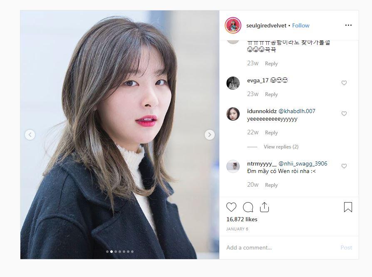Image resolution: width=372 pixels, height=277 pixels.
Task: Like idunnokidz's comment
Action: [x=344, y=114]
